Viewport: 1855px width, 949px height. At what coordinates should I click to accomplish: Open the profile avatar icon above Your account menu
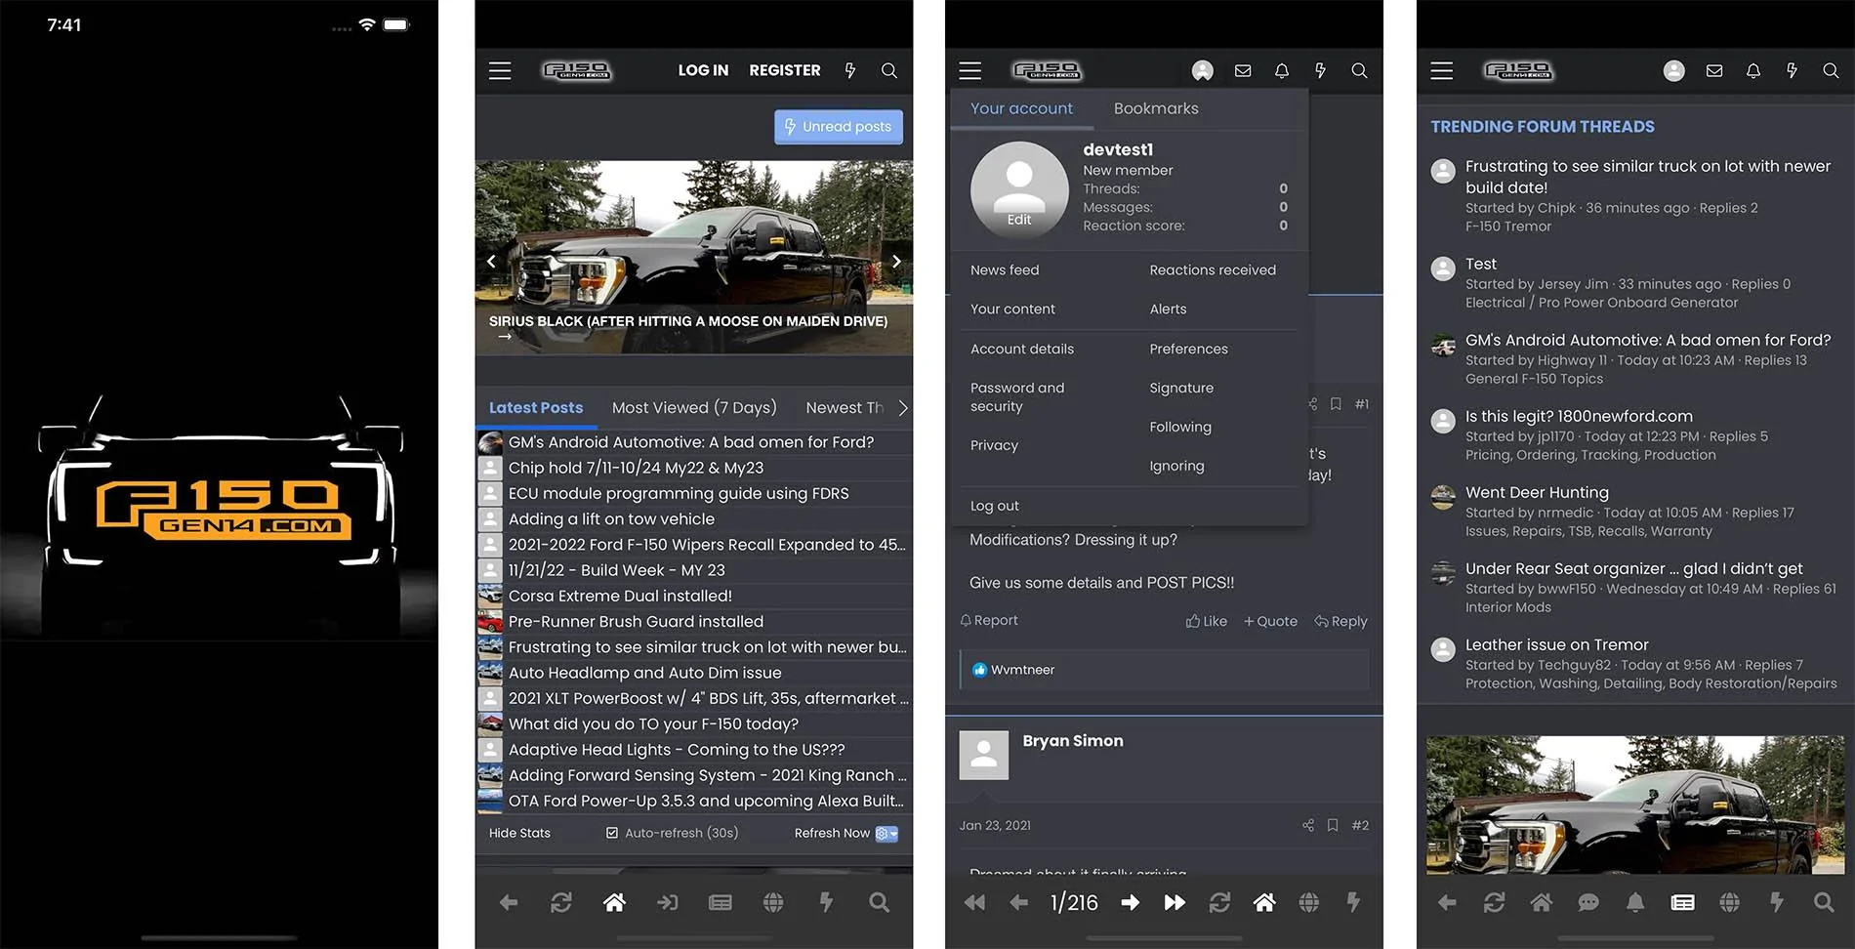coord(1203,70)
